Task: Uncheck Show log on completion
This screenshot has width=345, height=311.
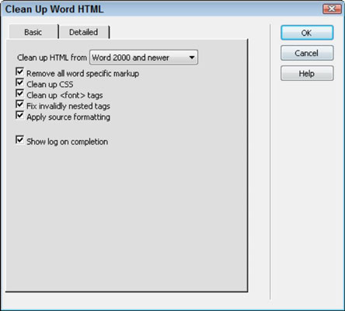Action: coord(19,140)
